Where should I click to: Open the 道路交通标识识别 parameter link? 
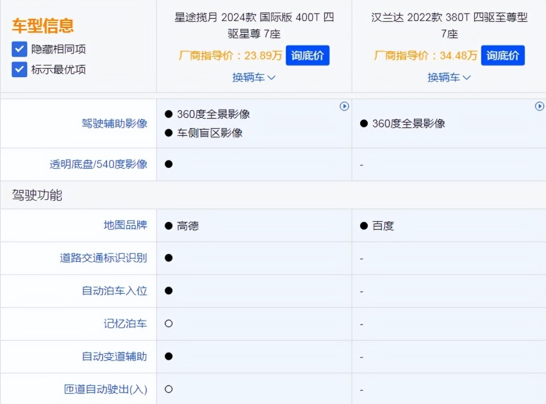tap(103, 258)
